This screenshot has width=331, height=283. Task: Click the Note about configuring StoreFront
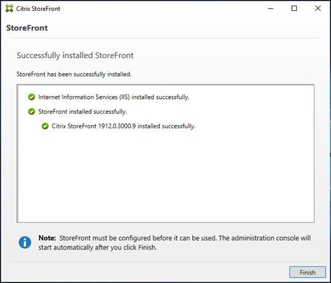coord(175,243)
